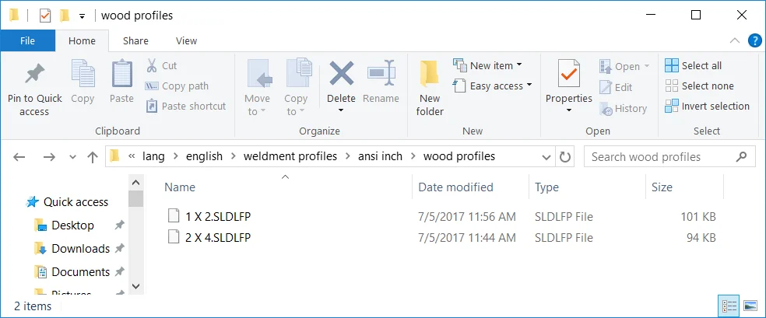Navigate to 'lang' in the address bar

pos(153,156)
